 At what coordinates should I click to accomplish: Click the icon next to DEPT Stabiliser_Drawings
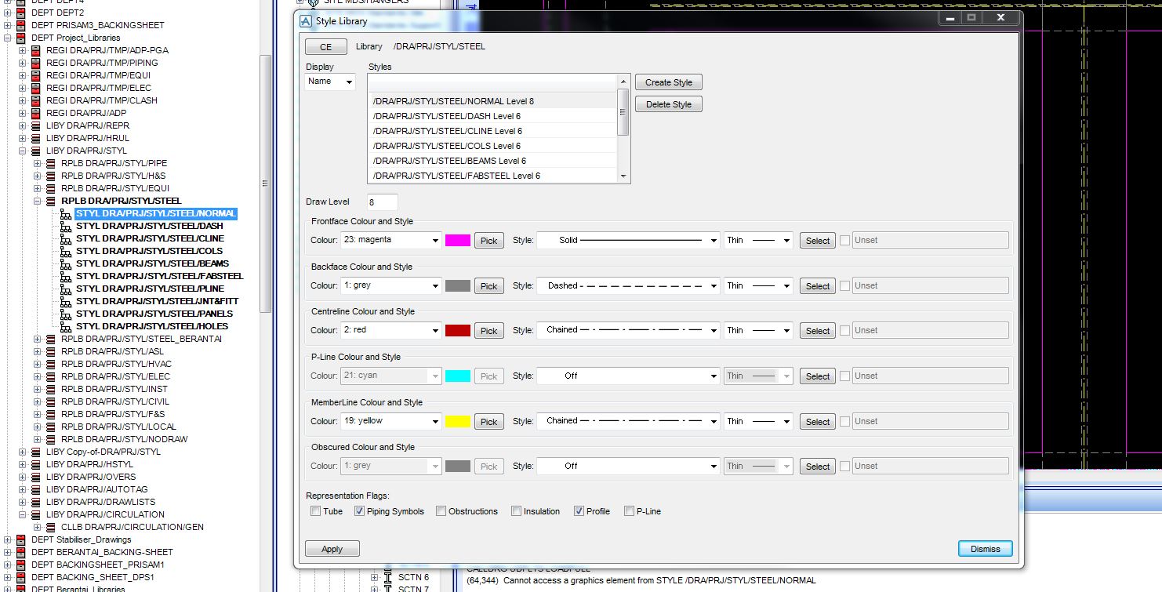pyautogui.click(x=20, y=539)
